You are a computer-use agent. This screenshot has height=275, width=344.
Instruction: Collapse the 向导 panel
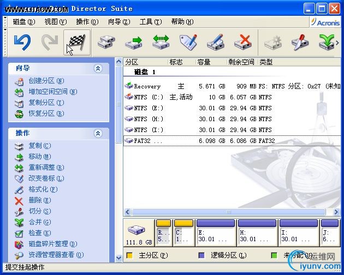(x=98, y=68)
